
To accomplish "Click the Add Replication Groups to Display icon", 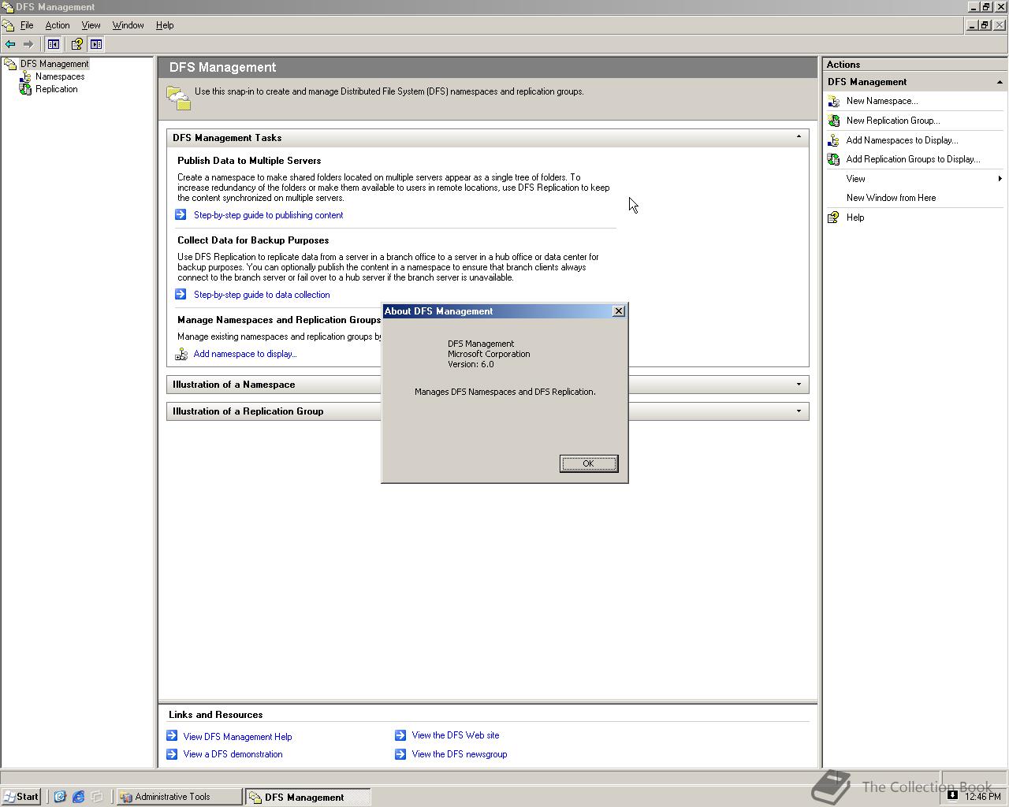I will (x=834, y=159).
